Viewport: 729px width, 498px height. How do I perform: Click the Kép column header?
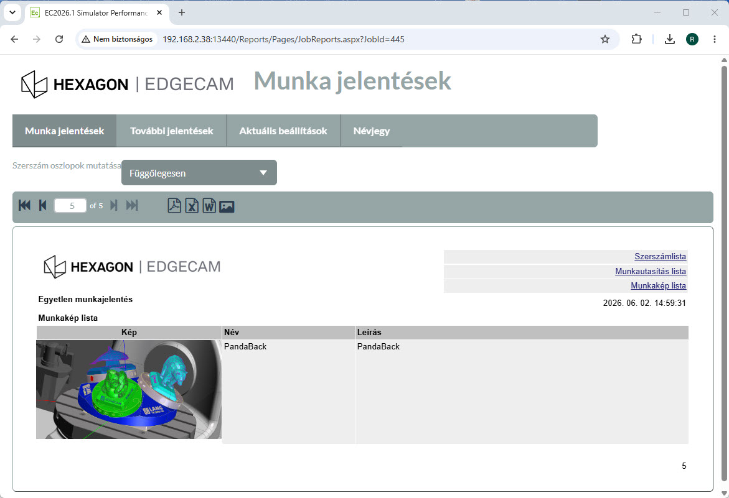129,332
